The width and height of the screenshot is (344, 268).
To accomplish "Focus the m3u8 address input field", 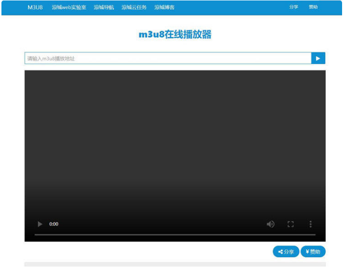I will [x=168, y=58].
